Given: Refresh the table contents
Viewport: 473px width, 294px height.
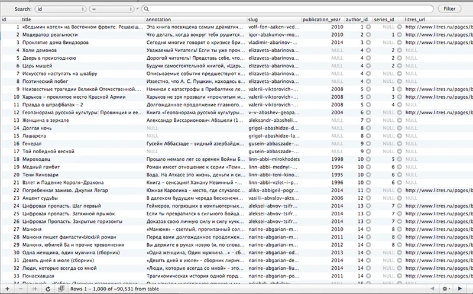Looking at the screenshot, I should (48, 288).
